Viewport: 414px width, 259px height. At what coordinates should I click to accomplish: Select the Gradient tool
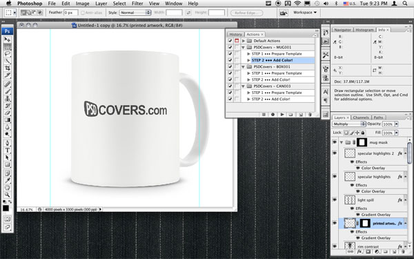pyautogui.click(x=7, y=120)
